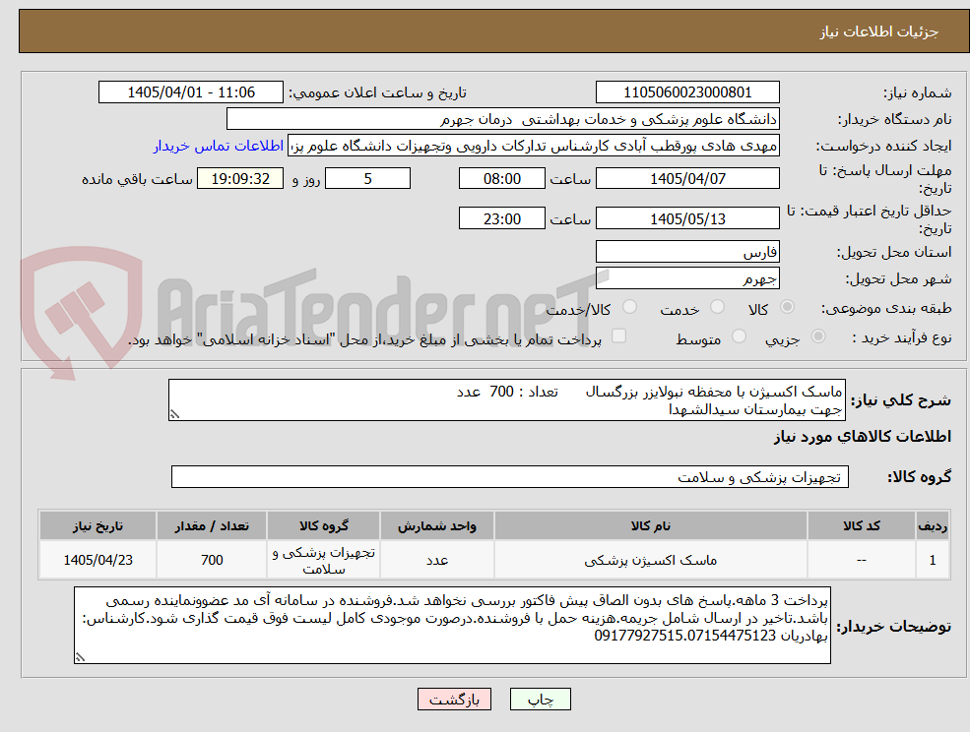The width and height of the screenshot is (970, 732).
Task: Click the buyer organization name field
Action: pos(503,119)
